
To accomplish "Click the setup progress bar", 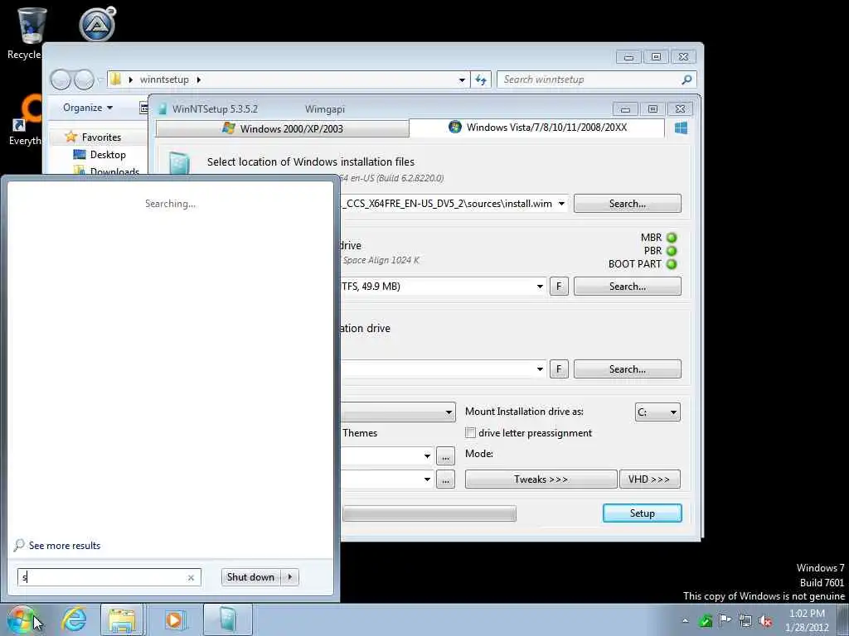I will point(429,513).
